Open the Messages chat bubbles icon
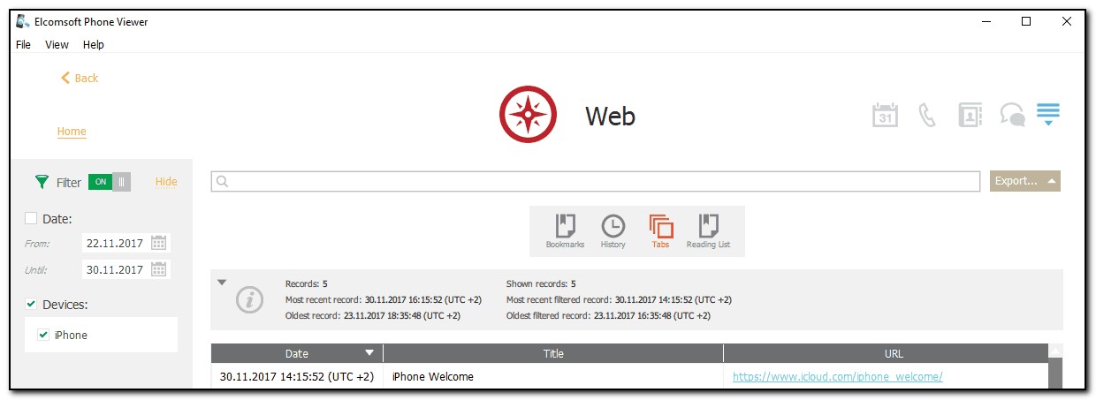 click(x=1012, y=116)
